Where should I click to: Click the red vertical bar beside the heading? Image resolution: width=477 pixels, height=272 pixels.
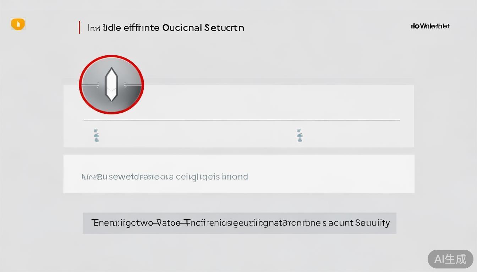click(79, 28)
